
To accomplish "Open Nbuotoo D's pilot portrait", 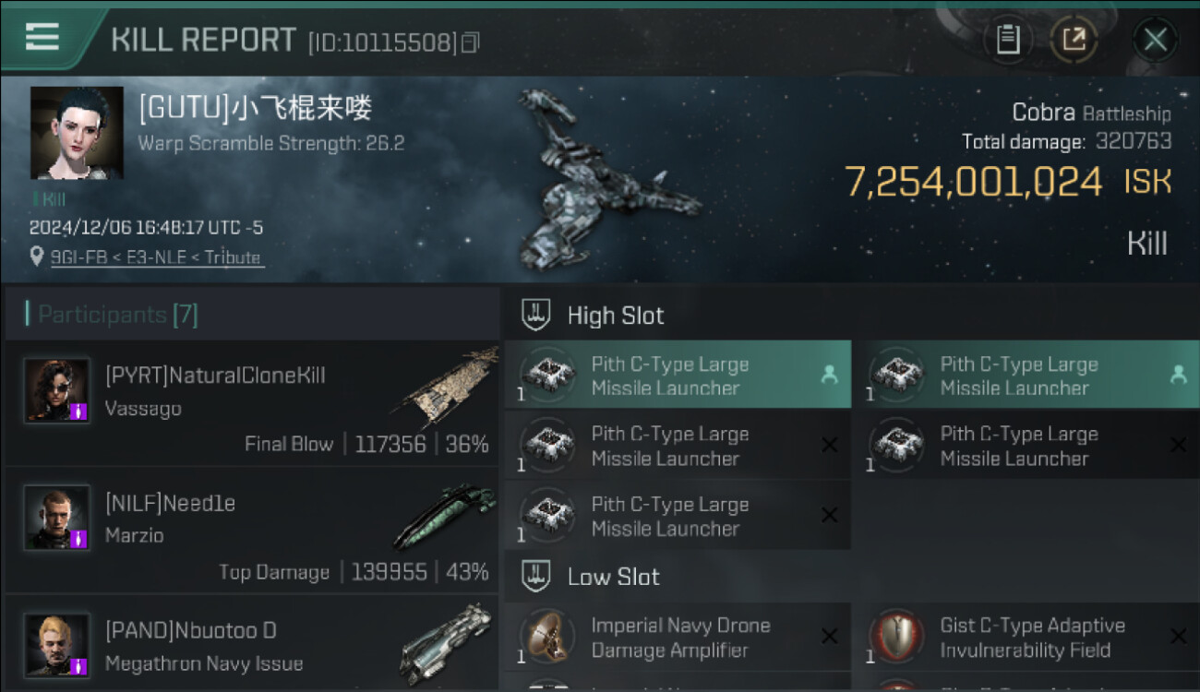I will [57, 645].
